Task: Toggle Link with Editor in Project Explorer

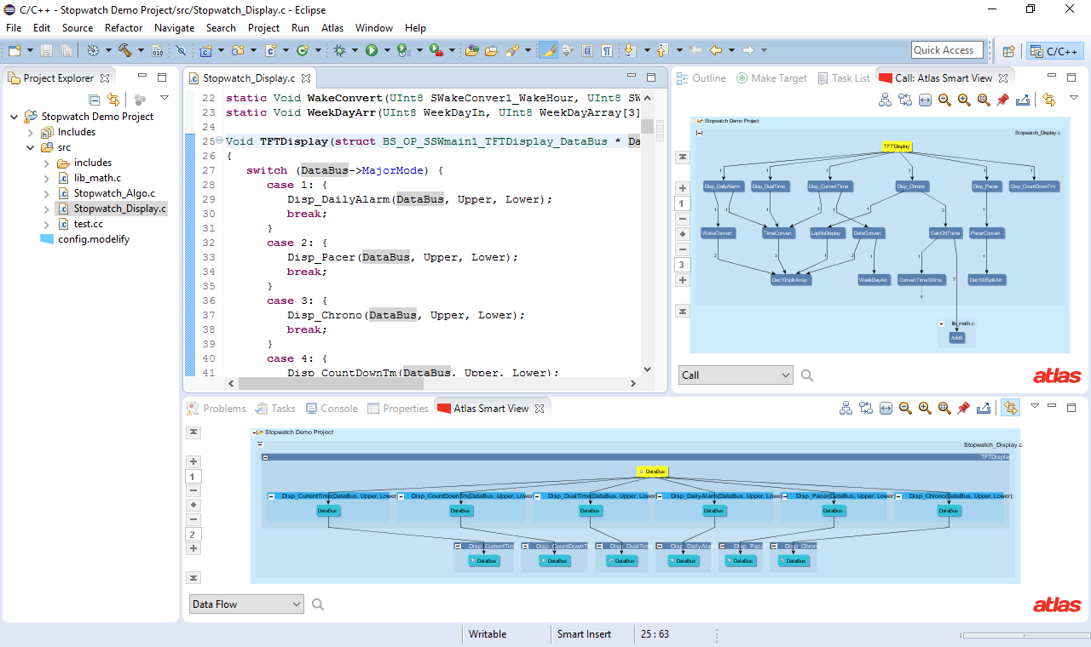Action: tap(113, 100)
